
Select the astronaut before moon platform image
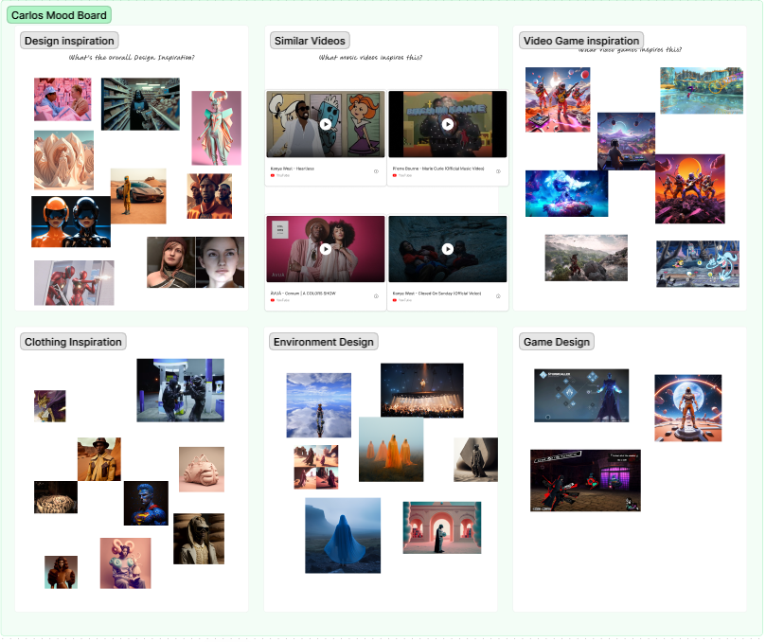click(688, 408)
